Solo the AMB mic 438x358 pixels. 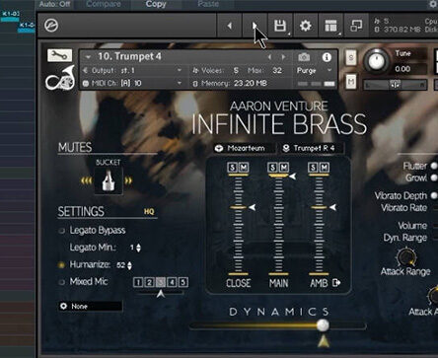point(313,168)
